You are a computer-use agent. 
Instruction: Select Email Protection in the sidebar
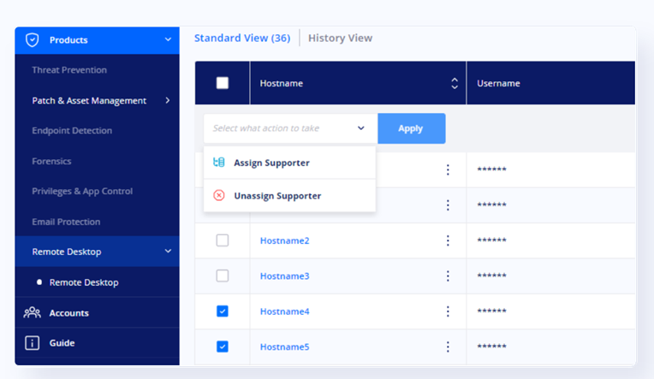(66, 222)
